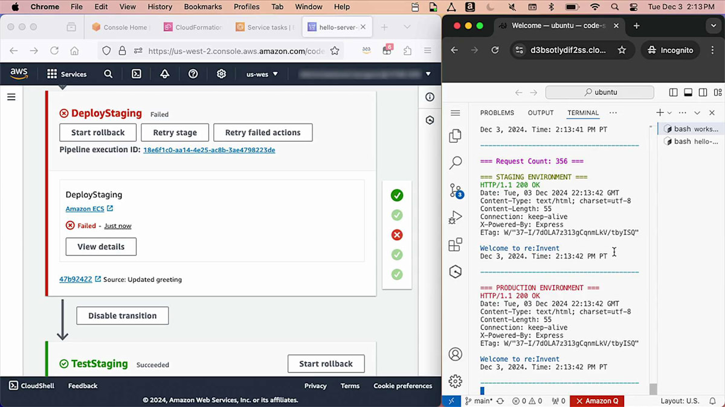This screenshot has width=725, height=407.
Task: Bookmark the AWS page with star icon
Action: click(x=334, y=51)
